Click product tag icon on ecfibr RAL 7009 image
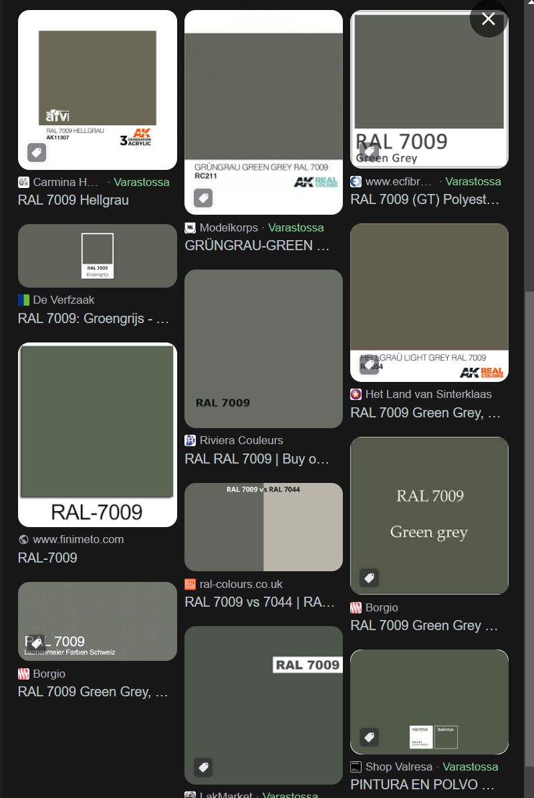 coord(369,151)
